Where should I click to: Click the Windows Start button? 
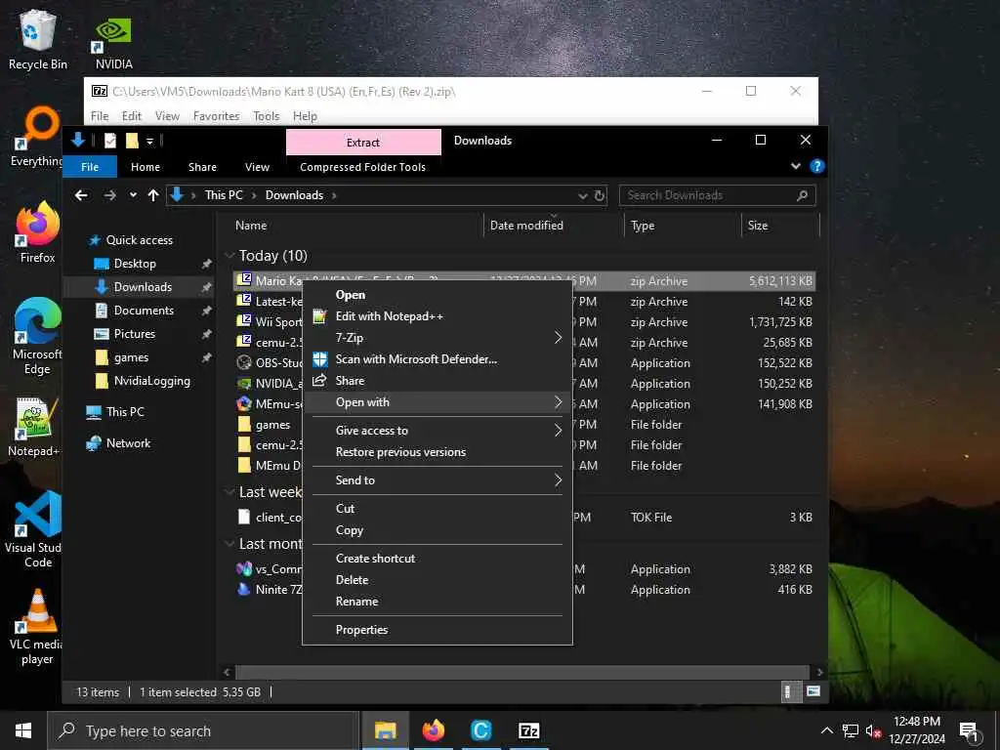[x=23, y=730]
